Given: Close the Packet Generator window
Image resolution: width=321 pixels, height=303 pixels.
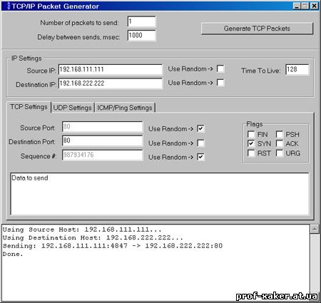Looking at the screenshot, I should (315, 6).
